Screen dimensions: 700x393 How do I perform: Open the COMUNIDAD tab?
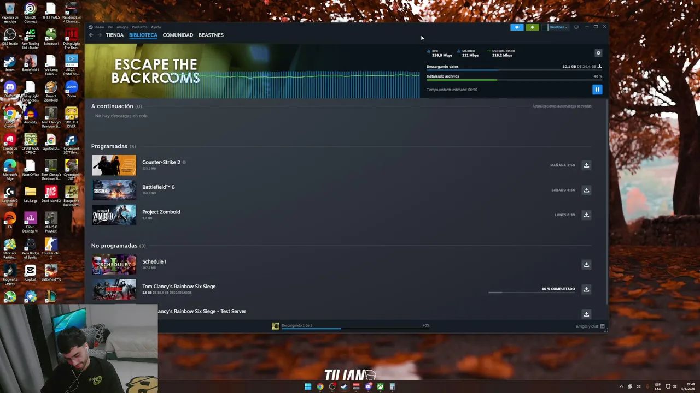178,35
